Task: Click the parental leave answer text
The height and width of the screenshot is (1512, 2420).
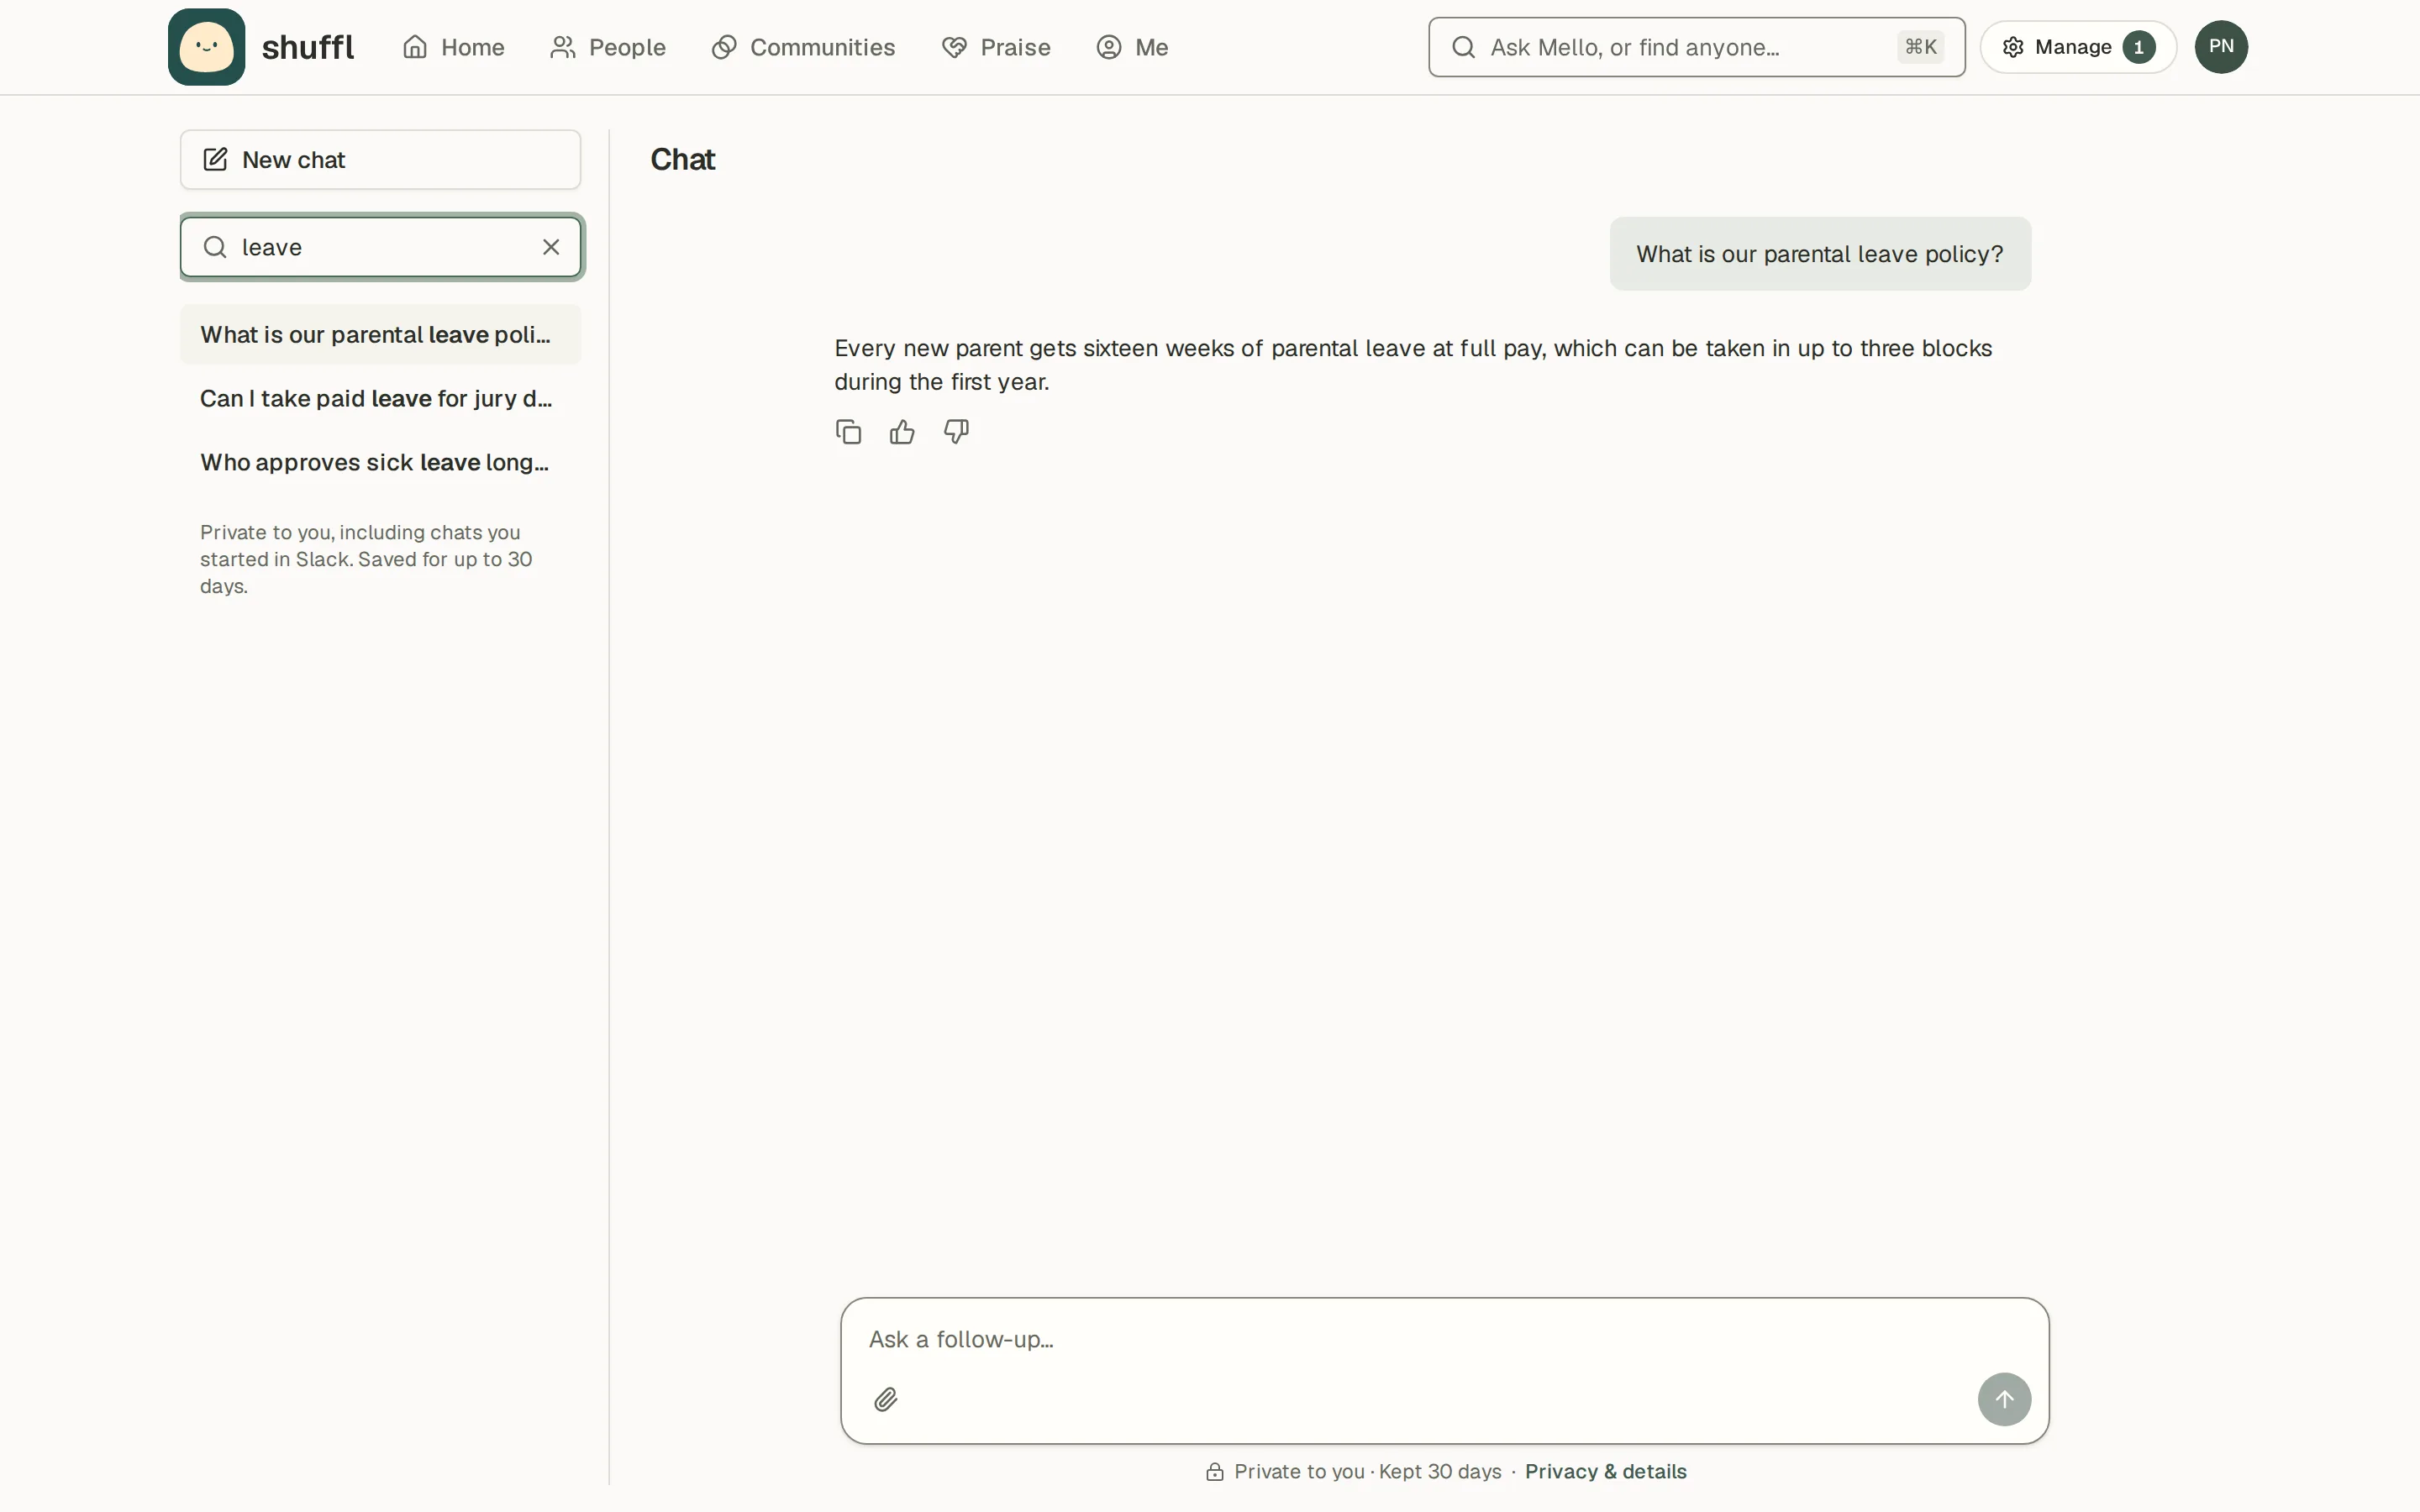Action: tap(1413, 365)
